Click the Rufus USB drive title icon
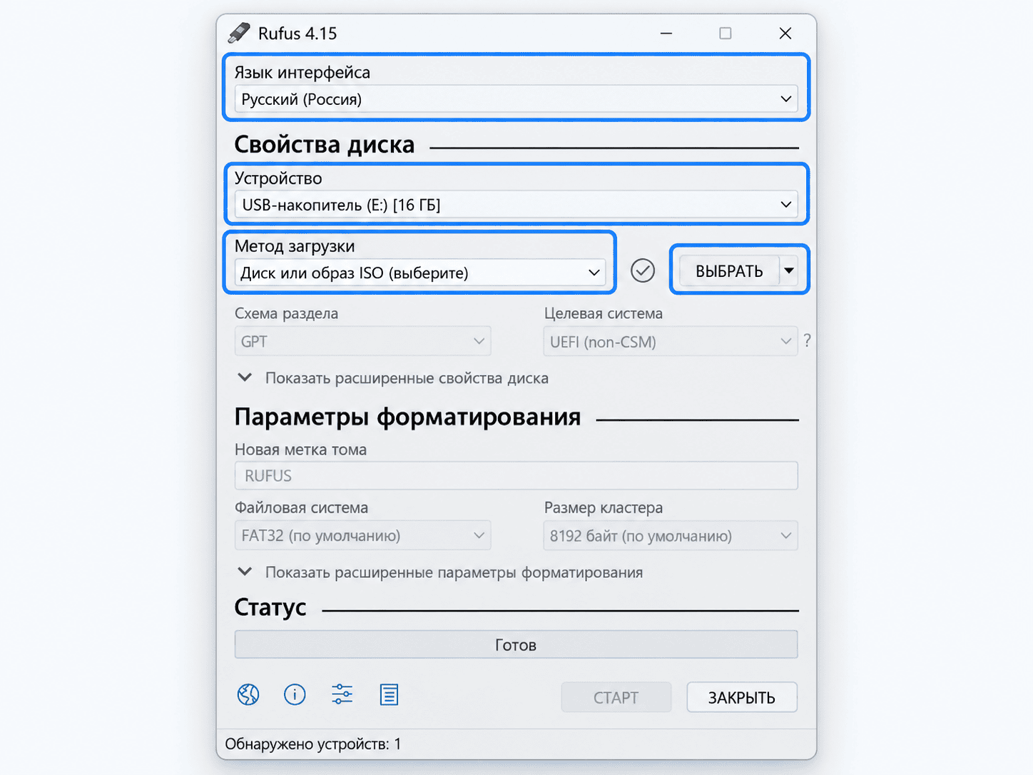The width and height of the screenshot is (1033, 775). (x=239, y=33)
